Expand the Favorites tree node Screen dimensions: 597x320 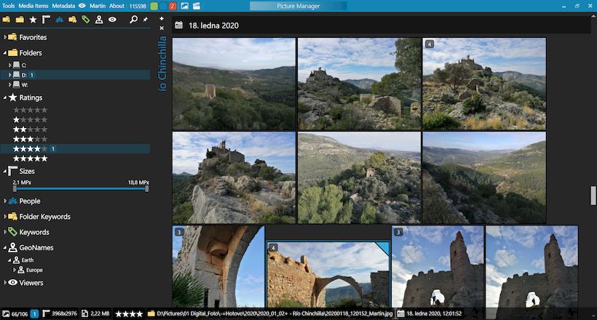click(x=5, y=37)
